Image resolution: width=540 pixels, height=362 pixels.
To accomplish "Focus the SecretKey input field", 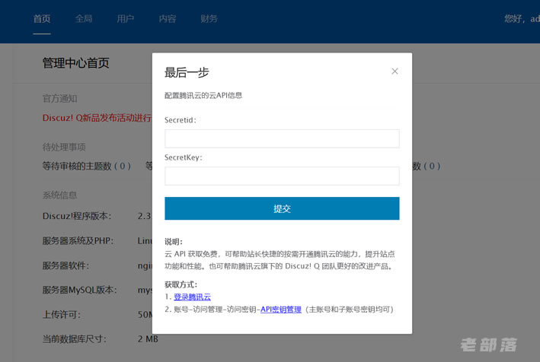I will (282, 176).
